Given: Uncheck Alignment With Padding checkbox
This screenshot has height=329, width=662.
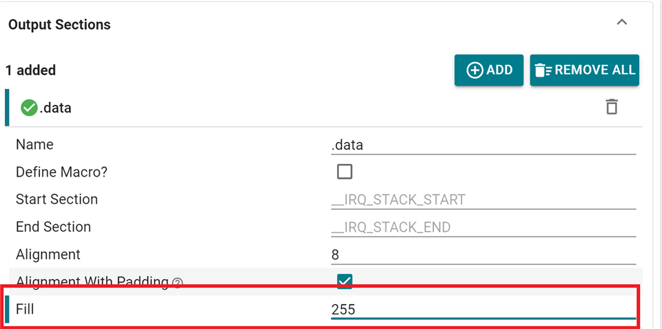Looking at the screenshot, I should pos(345,281).
